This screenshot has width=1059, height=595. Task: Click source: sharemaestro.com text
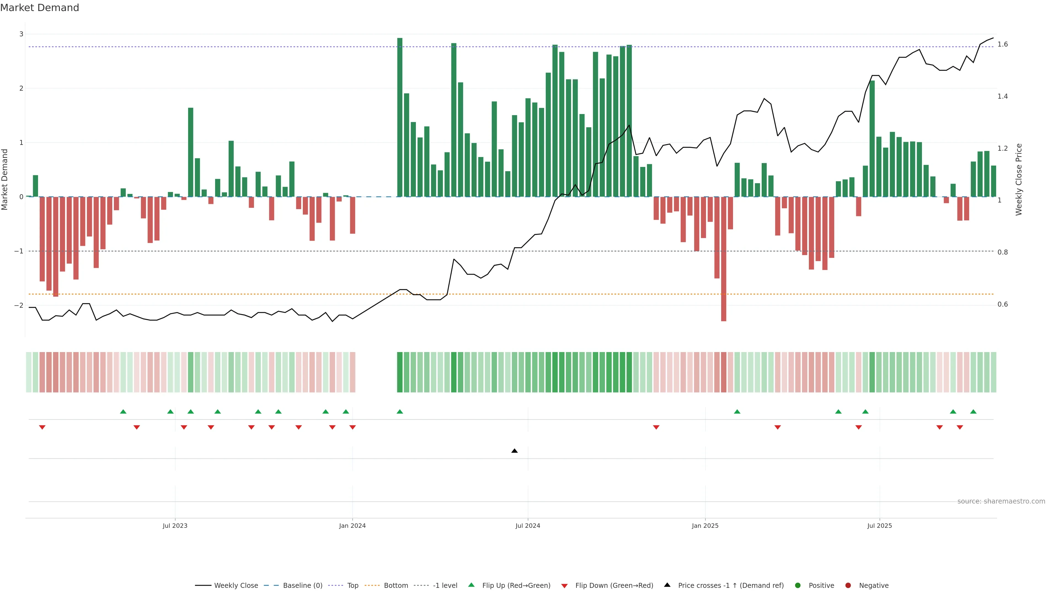(x=1001, y=501)
